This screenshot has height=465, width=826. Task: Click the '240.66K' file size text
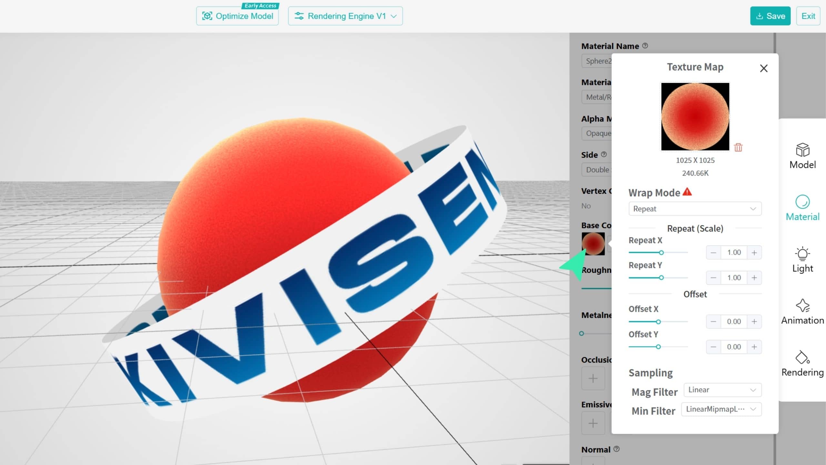coord(695,173)
